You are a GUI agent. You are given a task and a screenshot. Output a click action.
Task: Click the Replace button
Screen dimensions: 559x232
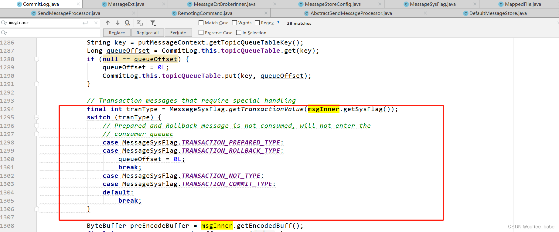coord(117,33)
